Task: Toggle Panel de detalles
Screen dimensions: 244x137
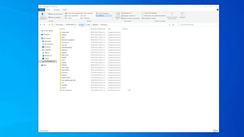Action: click(x=55, y=18)
